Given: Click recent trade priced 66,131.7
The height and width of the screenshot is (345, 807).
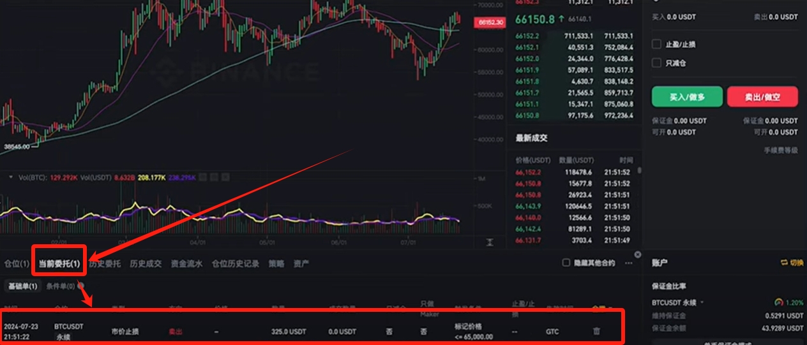Looking at the screenshot, I should pos(527,240).
